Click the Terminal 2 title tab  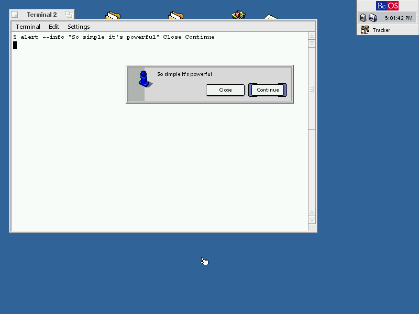tap(42, 15)
